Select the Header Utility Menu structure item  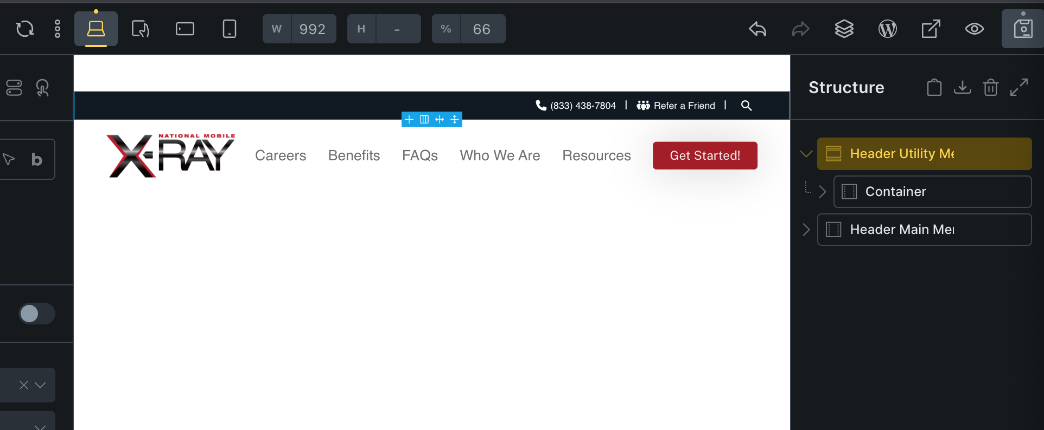coord(924,154)
